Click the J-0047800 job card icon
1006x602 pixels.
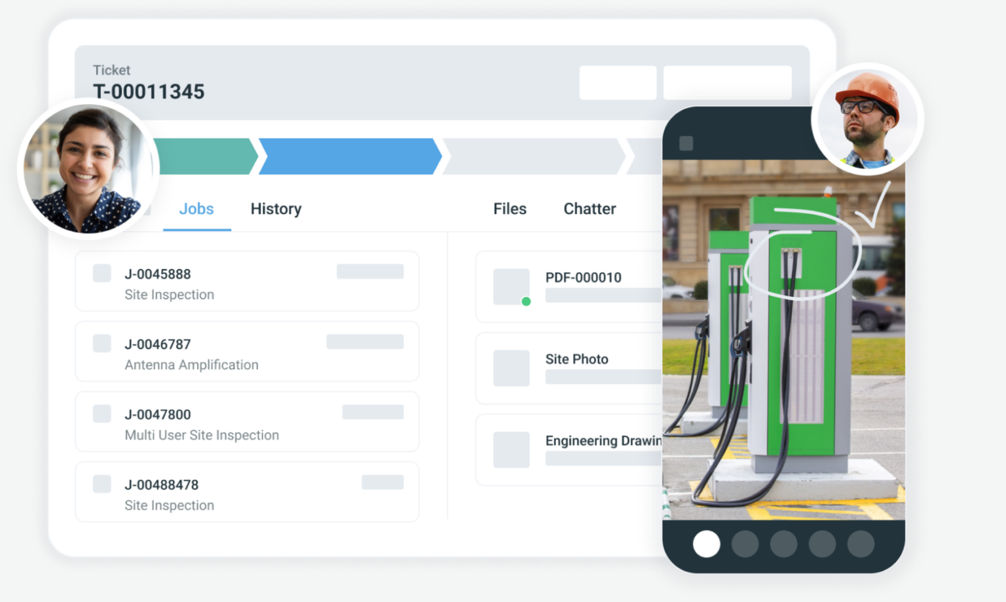click(x=101, y=413)
